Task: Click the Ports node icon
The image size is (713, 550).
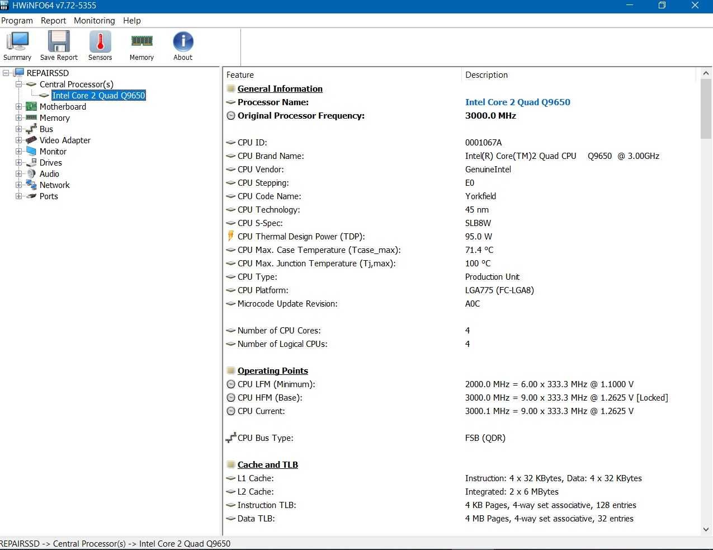Action: (x=31, y=196)
